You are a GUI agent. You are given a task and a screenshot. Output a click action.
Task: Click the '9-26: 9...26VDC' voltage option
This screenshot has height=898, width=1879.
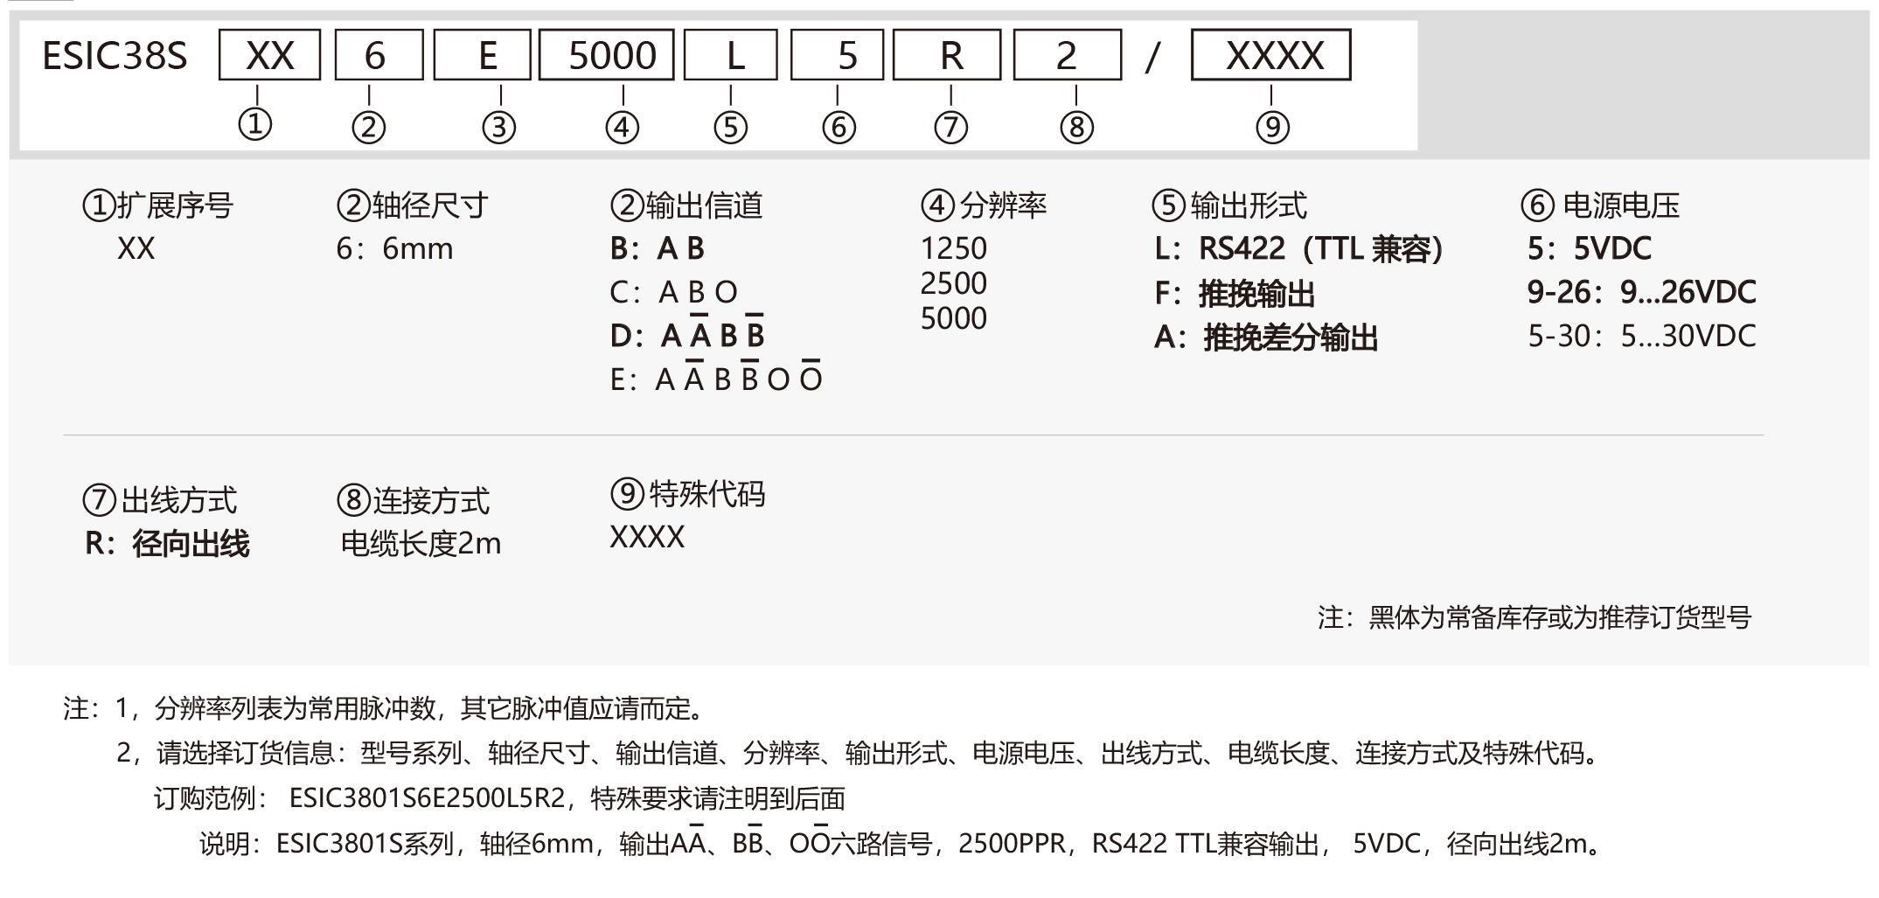(1641, 292)
